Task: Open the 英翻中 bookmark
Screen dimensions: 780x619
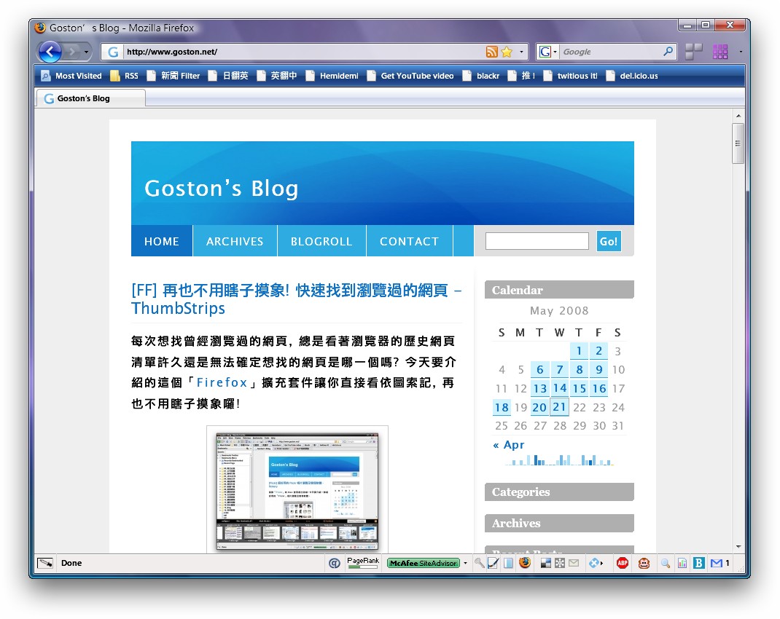Action: pyautogui.click(x=276, y=76)
